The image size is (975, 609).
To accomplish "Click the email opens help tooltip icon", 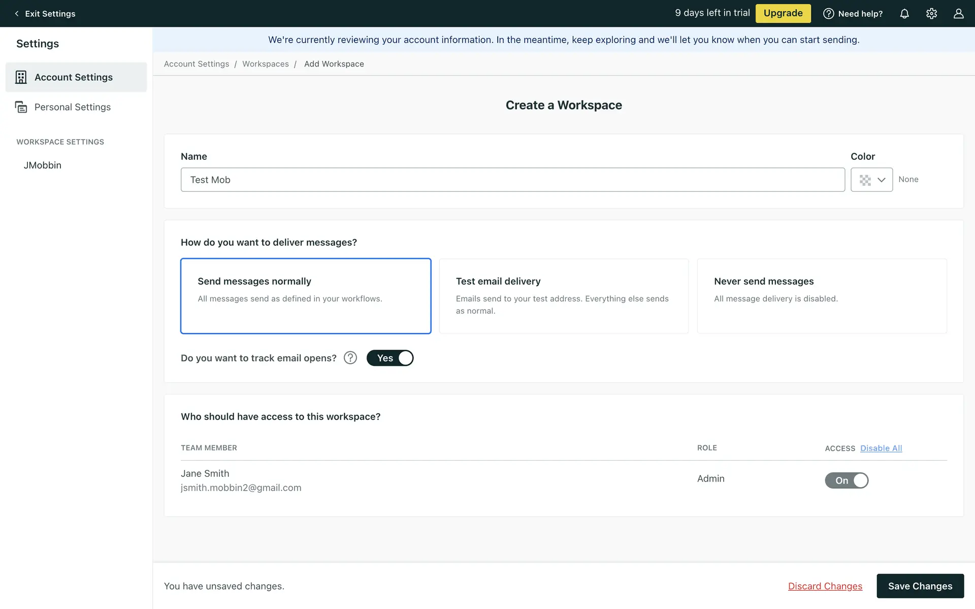I will click(x=350, y=358).
